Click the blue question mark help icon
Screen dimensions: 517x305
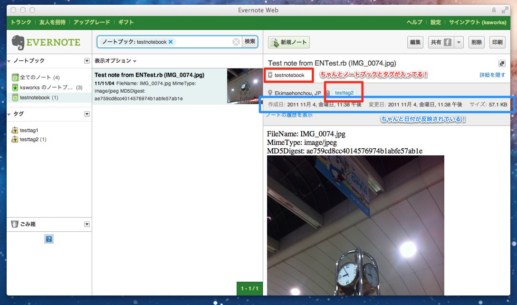click(x=49, y=239)
